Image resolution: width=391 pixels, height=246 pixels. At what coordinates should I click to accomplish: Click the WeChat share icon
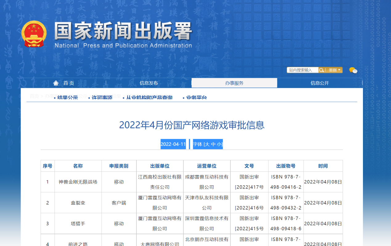[x=353, y=70]
